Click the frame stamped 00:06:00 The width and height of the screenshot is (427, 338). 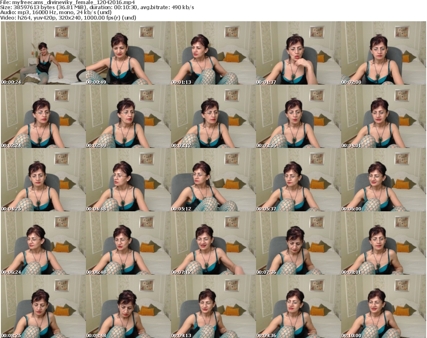pyautogui.click(x=384, y=180)
